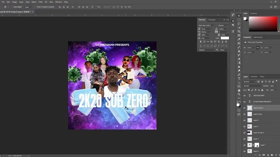
Task: Hide the DJ MISTAMAN PRESENTS text layer
Action: click(x=245, y=102)
